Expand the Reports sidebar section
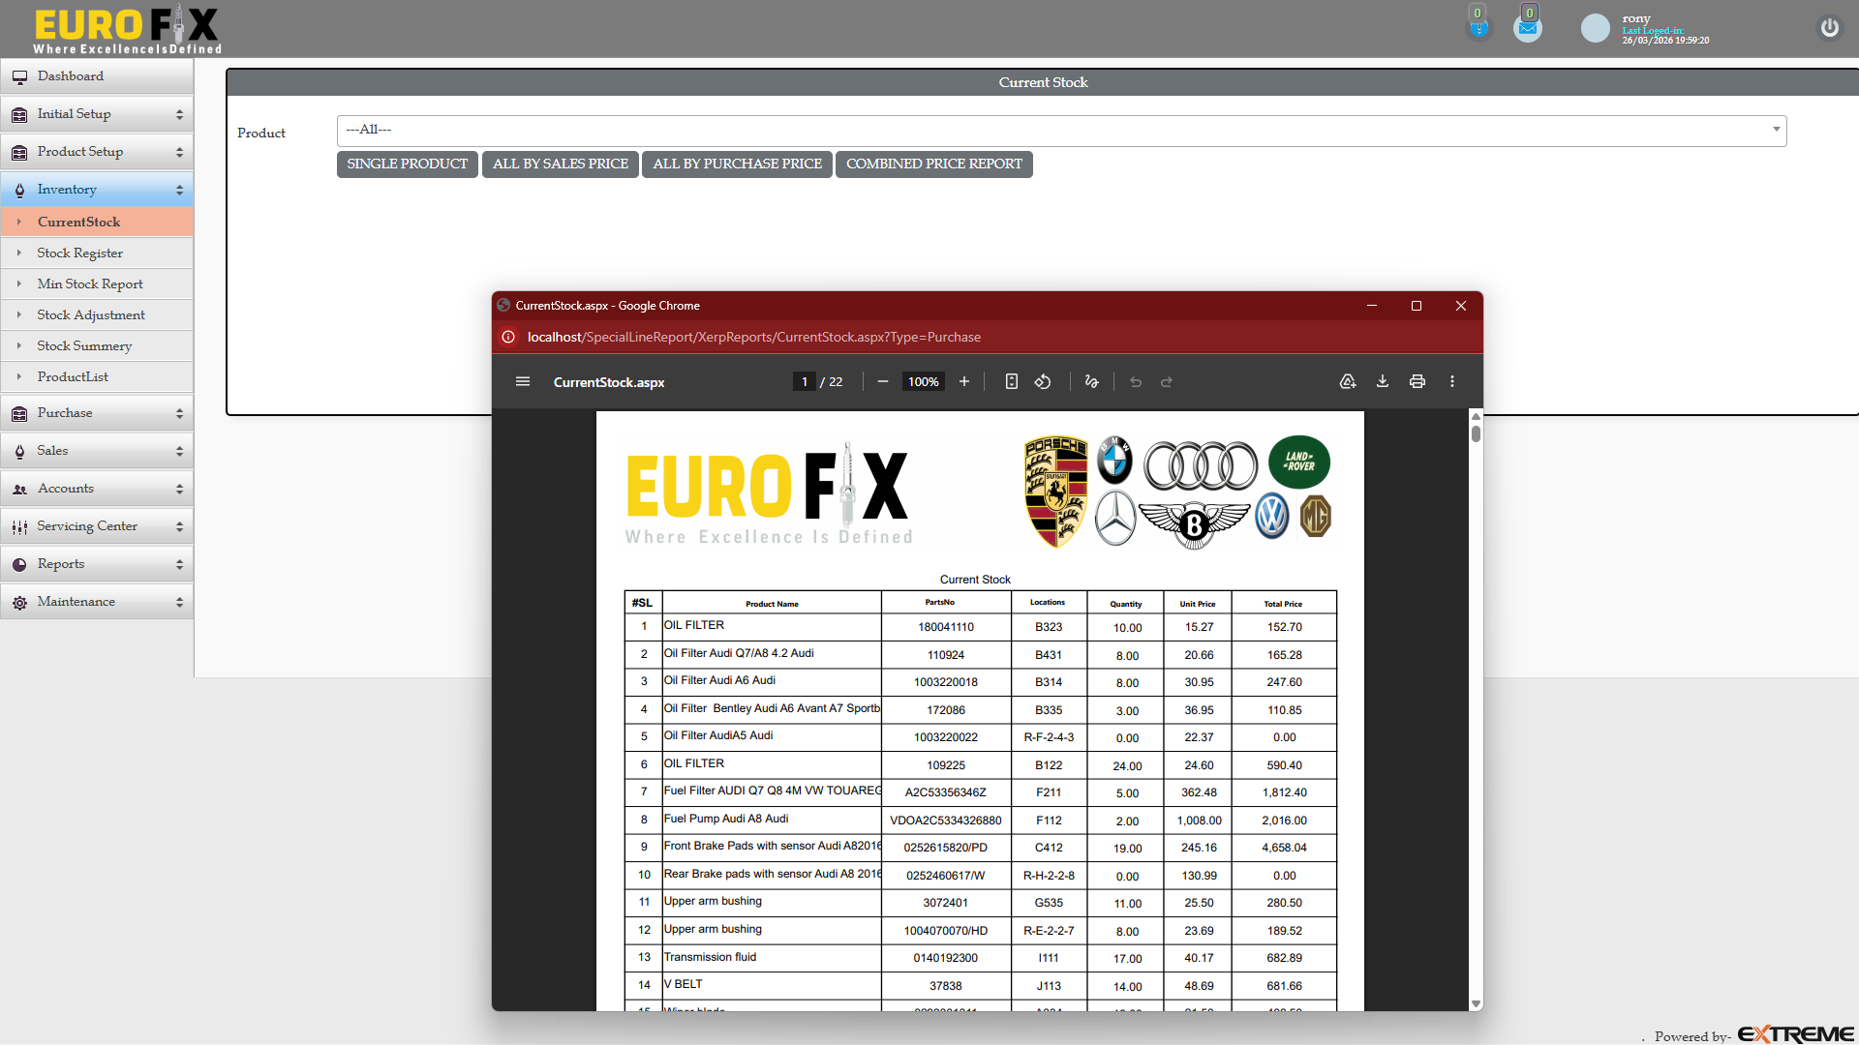Image resolution: width=1859 pixels, height=1045 pixels. point(97,563)
